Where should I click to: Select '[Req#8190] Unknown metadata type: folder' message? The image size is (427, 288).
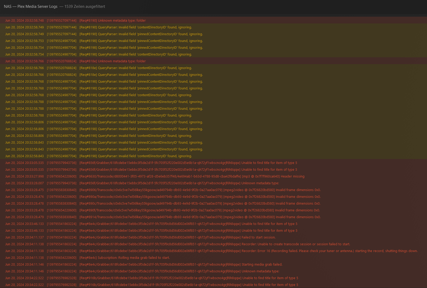click(x=113, y=20)
